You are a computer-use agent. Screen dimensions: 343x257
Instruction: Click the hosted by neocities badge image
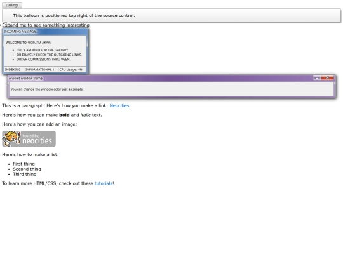pos(29,139)
